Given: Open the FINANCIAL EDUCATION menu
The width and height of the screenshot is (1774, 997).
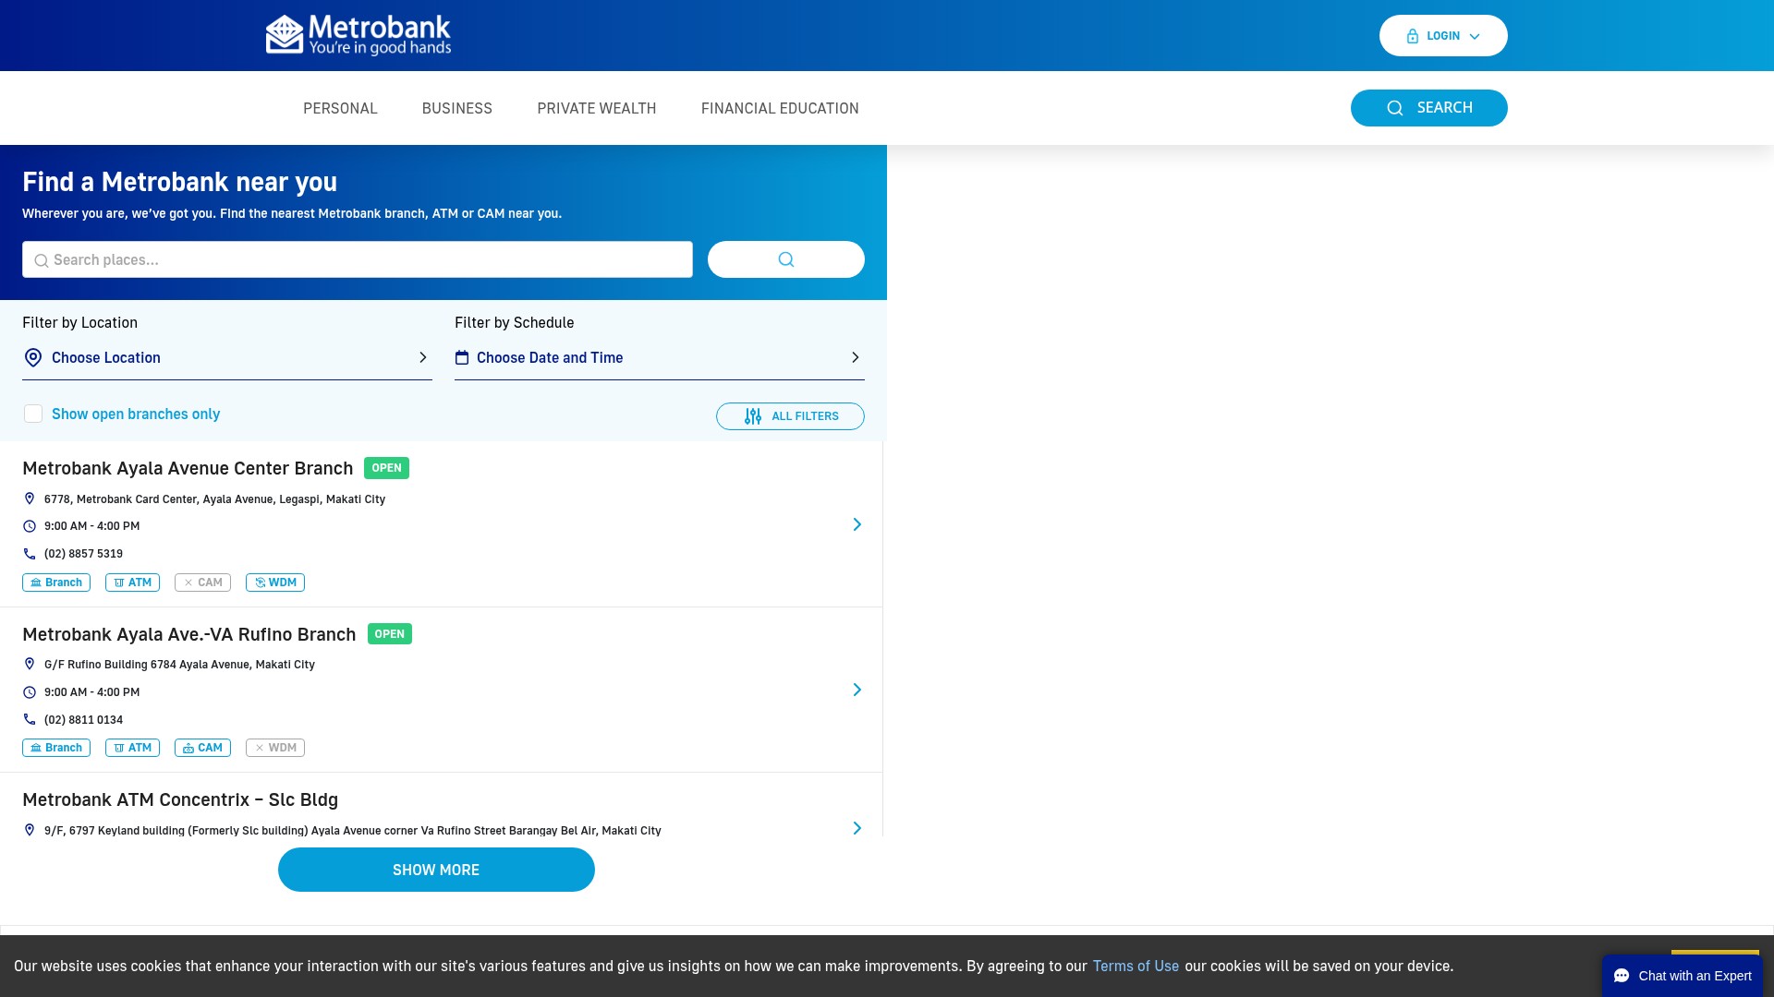Looking at the screenshot, I should coord(780,109).
